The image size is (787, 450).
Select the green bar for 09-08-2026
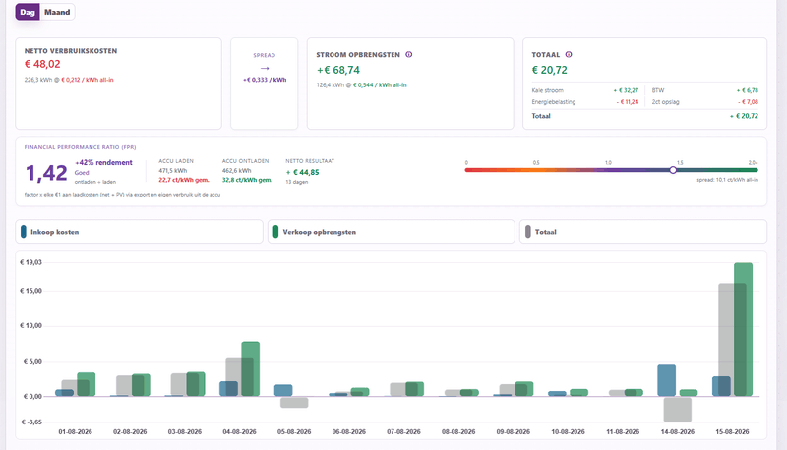(x=524, y=389)
